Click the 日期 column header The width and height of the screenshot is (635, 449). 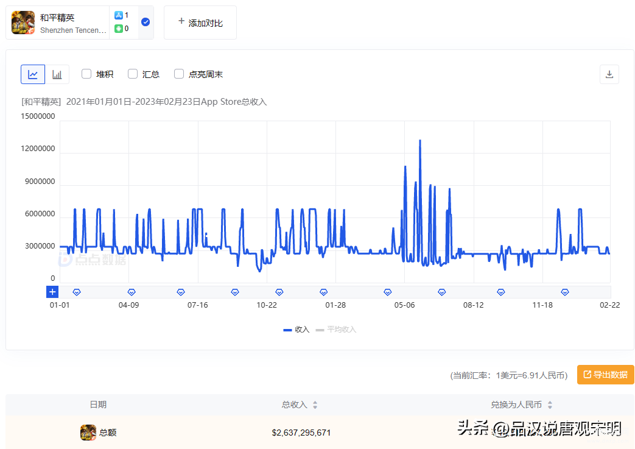pos(98,405)
